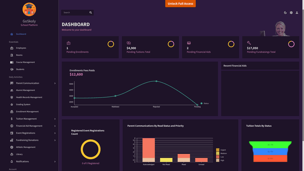Open the Athletic Management link
The image size is (304, 171).
tap(26, 147)
